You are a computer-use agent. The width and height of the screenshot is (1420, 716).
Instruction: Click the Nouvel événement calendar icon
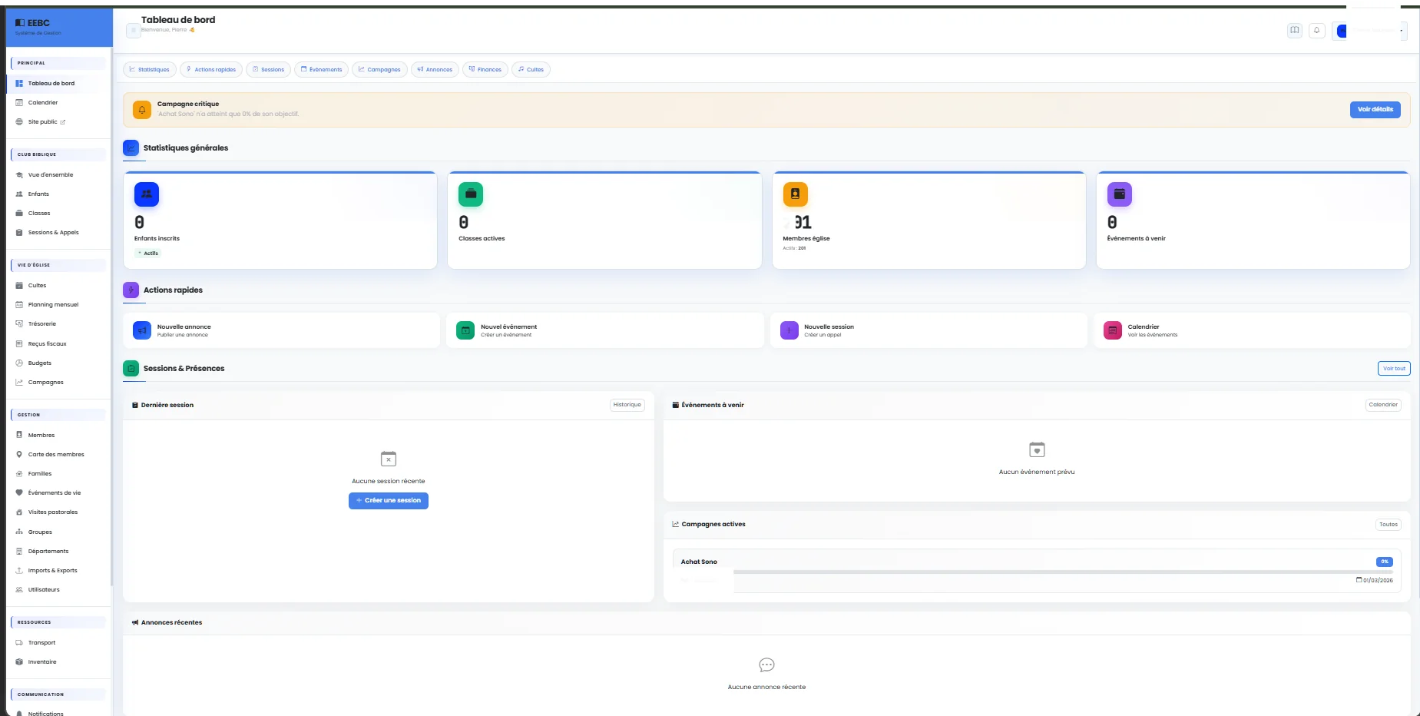click(465, 330)
